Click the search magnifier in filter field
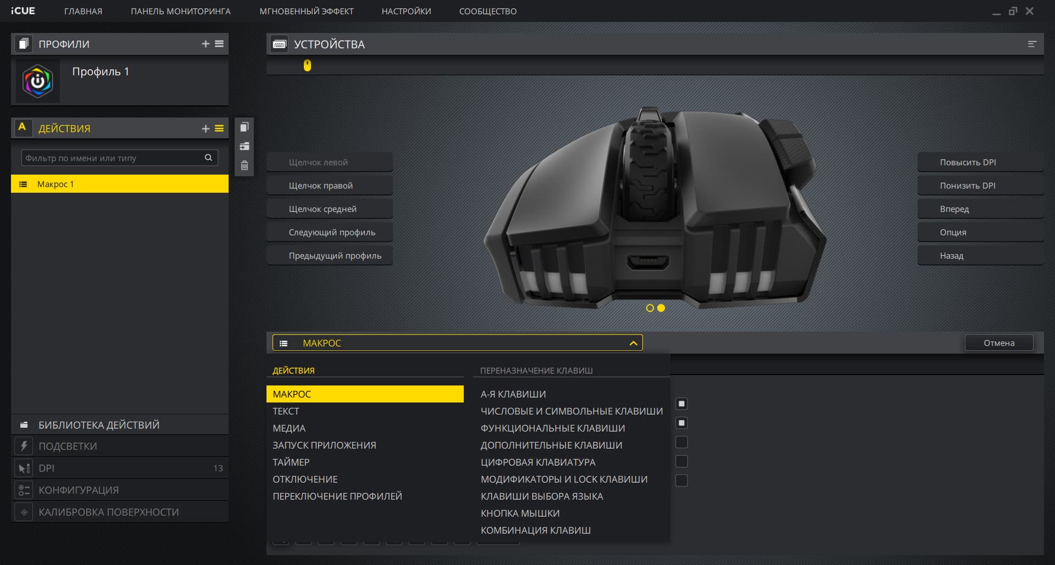Viewport: 1055px width, 565px height. [208, 158]
